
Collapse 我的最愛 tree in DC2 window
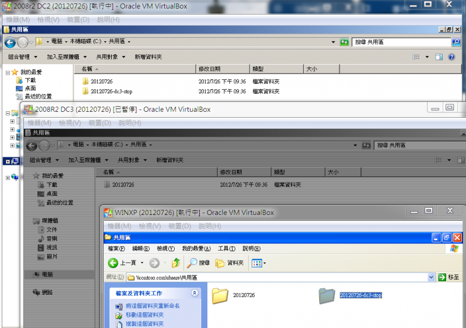8,73
